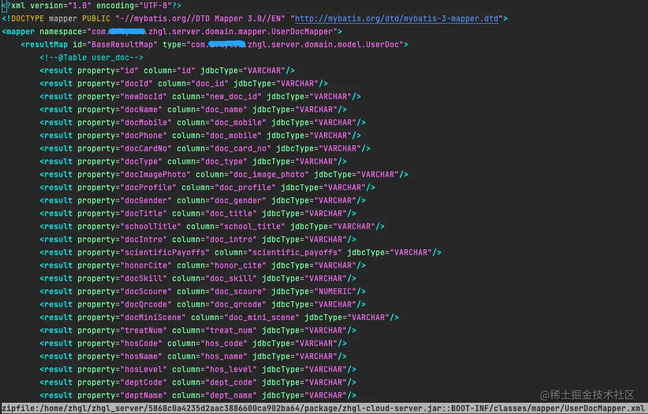Click the result line with property "hosName"
Image resolution: width=648 pixels, height=414 pixels.
(193, 357)
